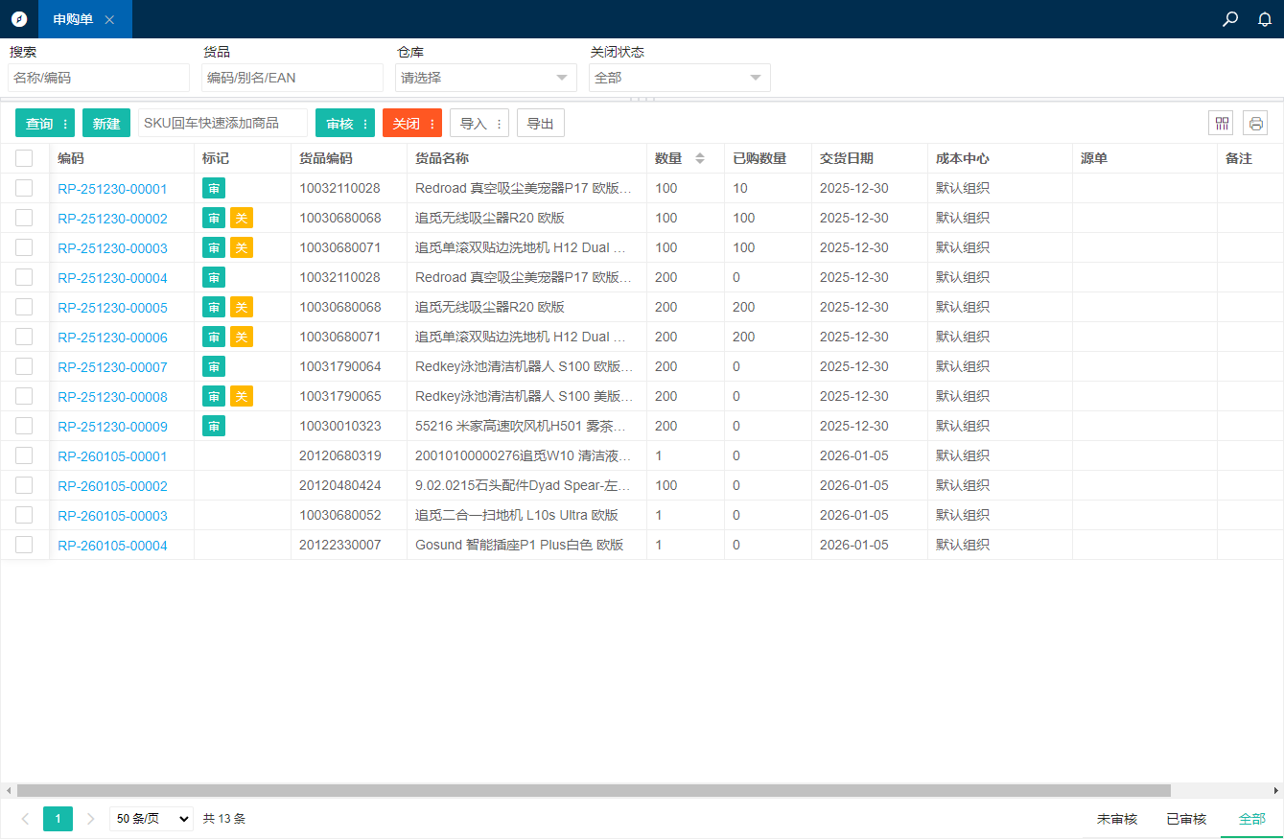This screenshot has height=839, width=1284.
Task: Check the box for RP-251230-00004
Action: [x=24, y=277]
